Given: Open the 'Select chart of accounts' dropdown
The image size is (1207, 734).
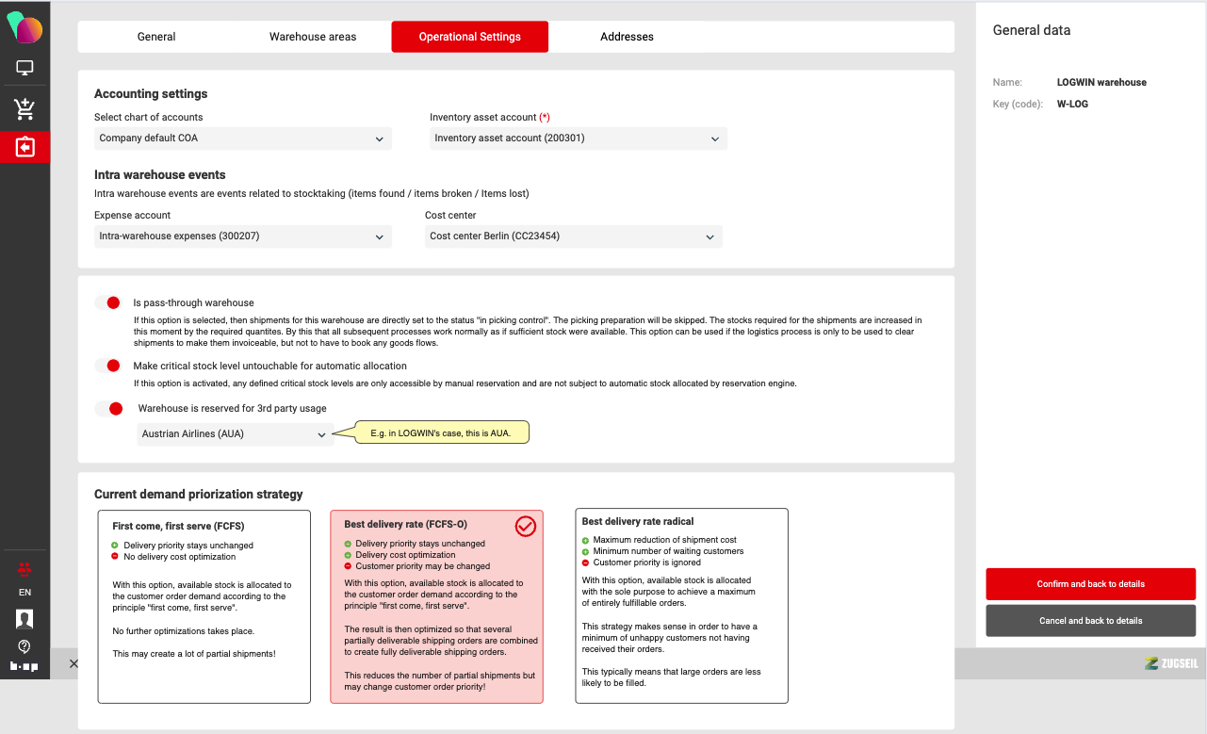Looking at the screenshot, I should tap(242, 139).
